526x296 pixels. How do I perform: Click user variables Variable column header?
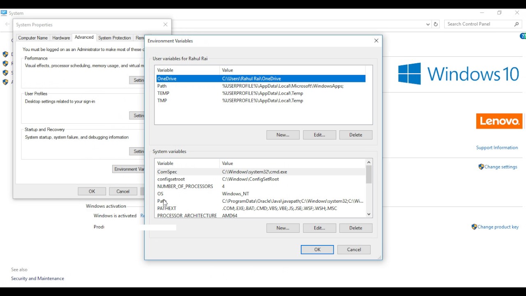[x=187, y=70]
